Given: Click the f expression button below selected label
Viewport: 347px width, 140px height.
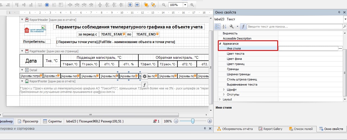Looking at the screenshot, I should pyautogui.click(x=145, y=84).
